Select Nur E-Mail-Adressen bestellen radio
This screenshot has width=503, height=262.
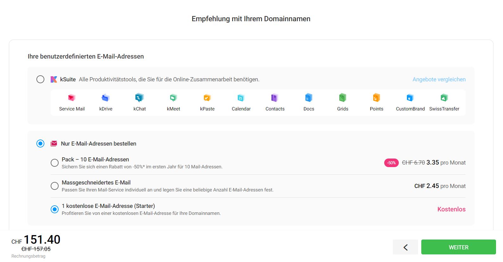(x=40, y=143)
